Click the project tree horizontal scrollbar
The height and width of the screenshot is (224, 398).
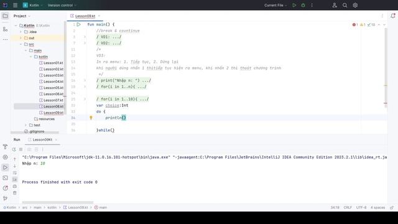[x=35, y=133]
